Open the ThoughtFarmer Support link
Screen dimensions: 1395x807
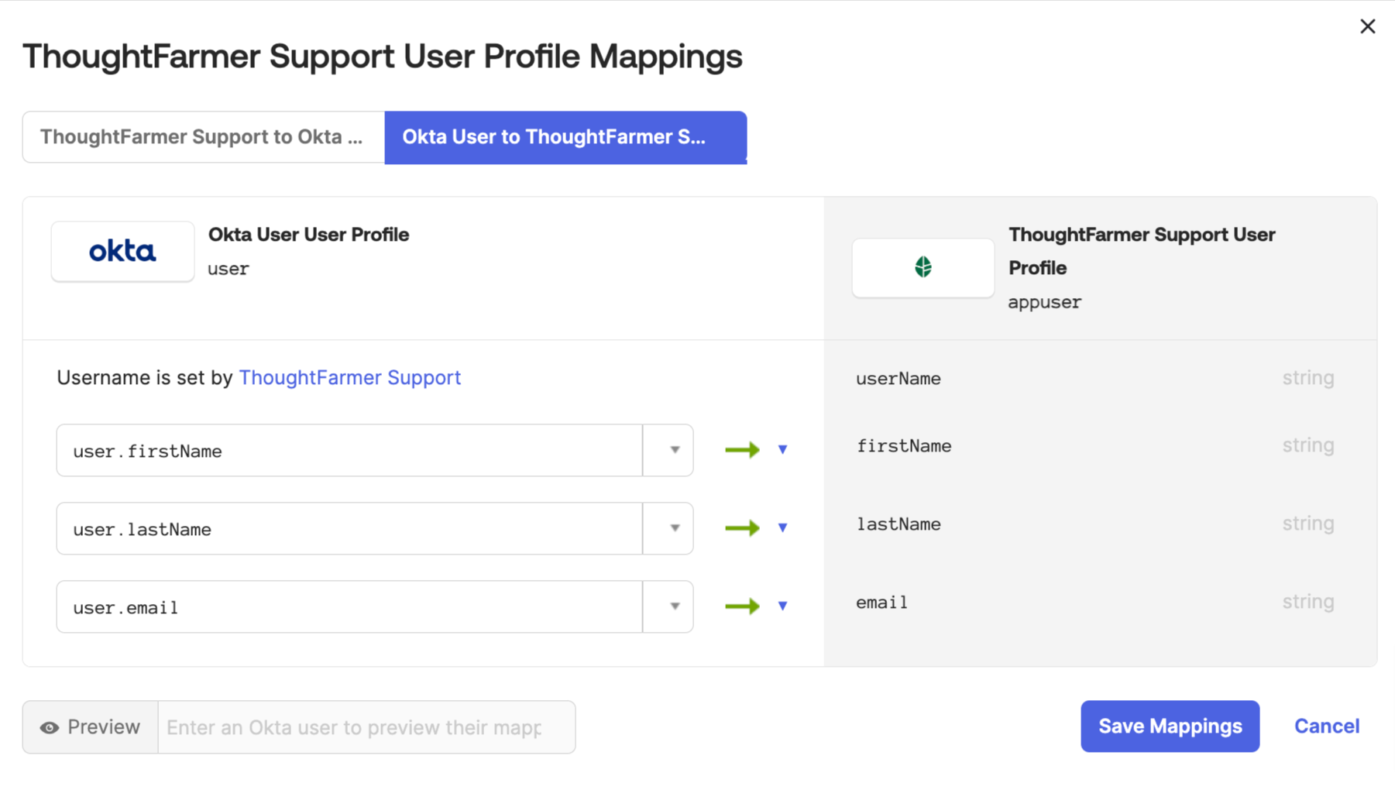[x=349, y=378]
